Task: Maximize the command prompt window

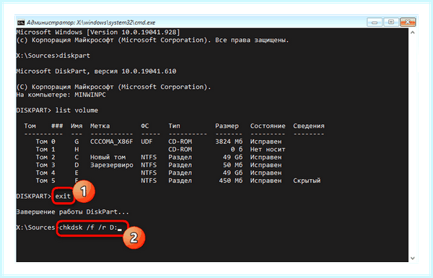Action: pyautogui.click(x=391, y=22)
